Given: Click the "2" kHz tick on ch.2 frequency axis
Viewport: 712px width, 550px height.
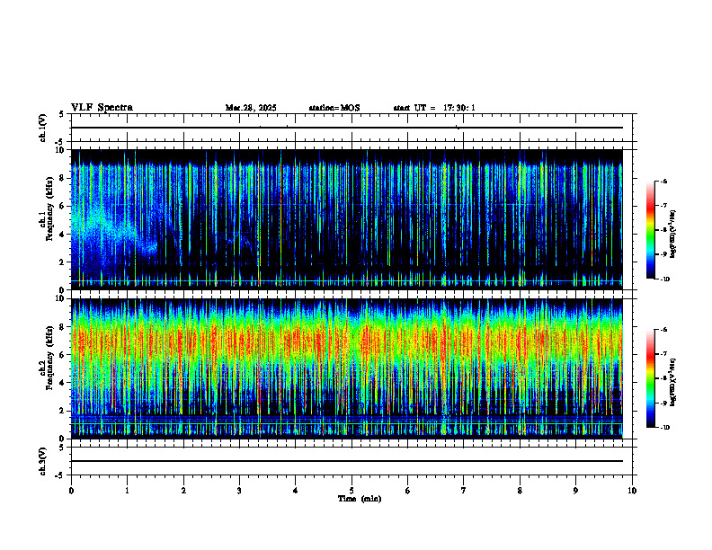Looking at the screenshot, I should coord(63,411).
